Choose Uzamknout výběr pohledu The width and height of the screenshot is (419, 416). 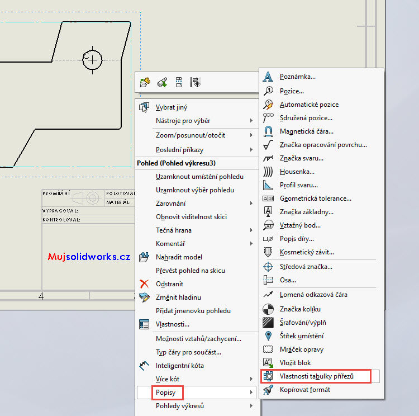[x=195, y=190]
